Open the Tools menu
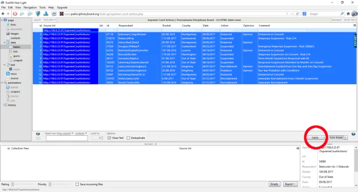358x192 pixels. click(x=42, y=8)
